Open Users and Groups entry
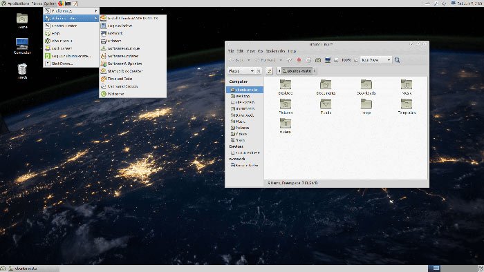This screenshot has height=272, width=484. (133, 86)
